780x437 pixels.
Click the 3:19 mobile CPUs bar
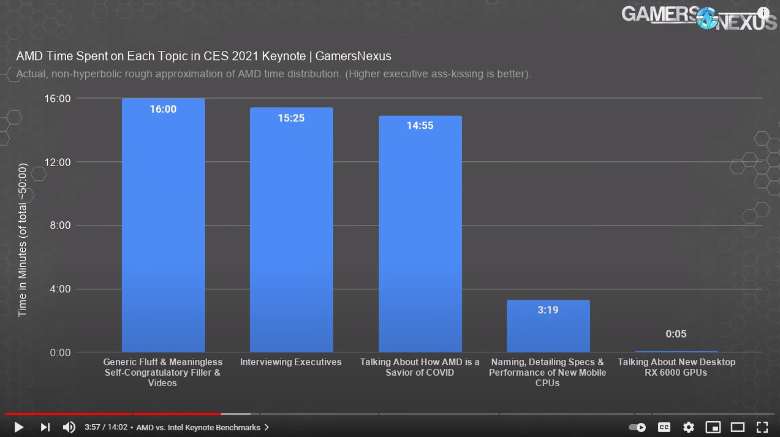[x=548, y=326]
